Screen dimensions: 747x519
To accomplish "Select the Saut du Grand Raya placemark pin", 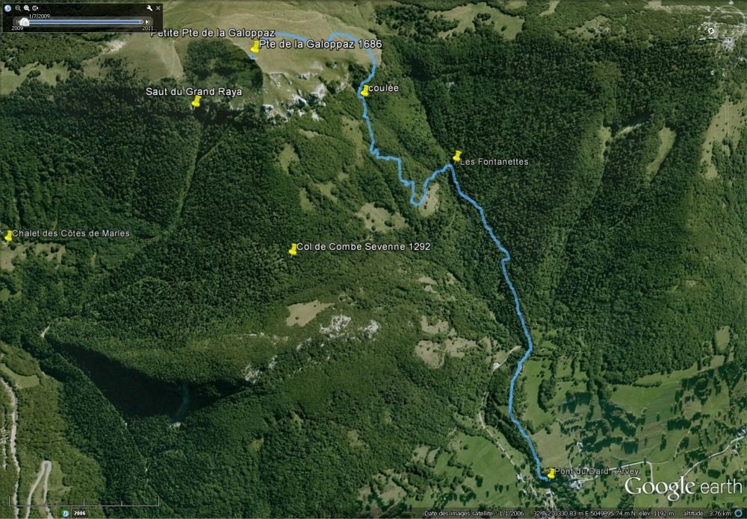I will (x=196, y=101).
